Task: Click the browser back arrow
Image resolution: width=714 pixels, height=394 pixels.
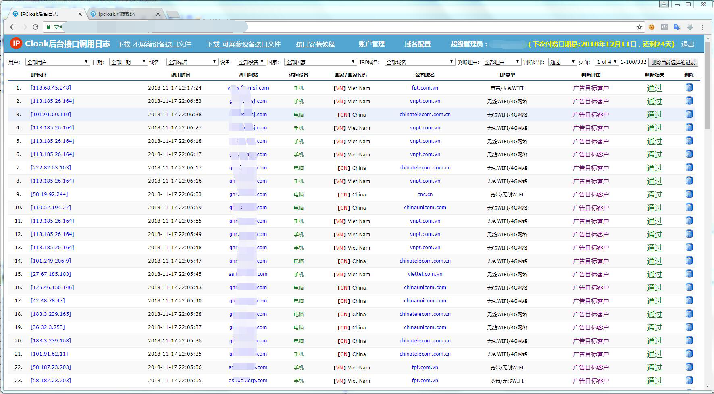Action: coord(13,27)
